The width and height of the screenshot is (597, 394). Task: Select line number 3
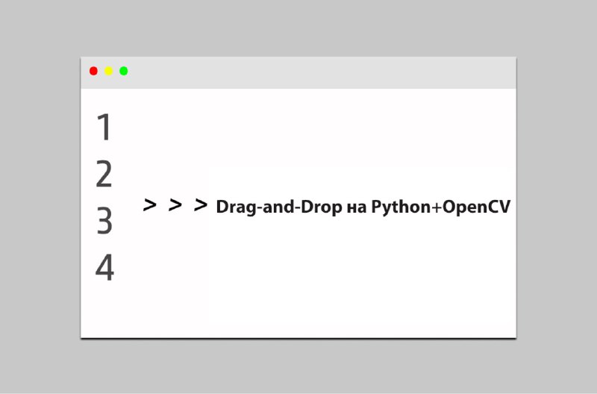(104, 221)
